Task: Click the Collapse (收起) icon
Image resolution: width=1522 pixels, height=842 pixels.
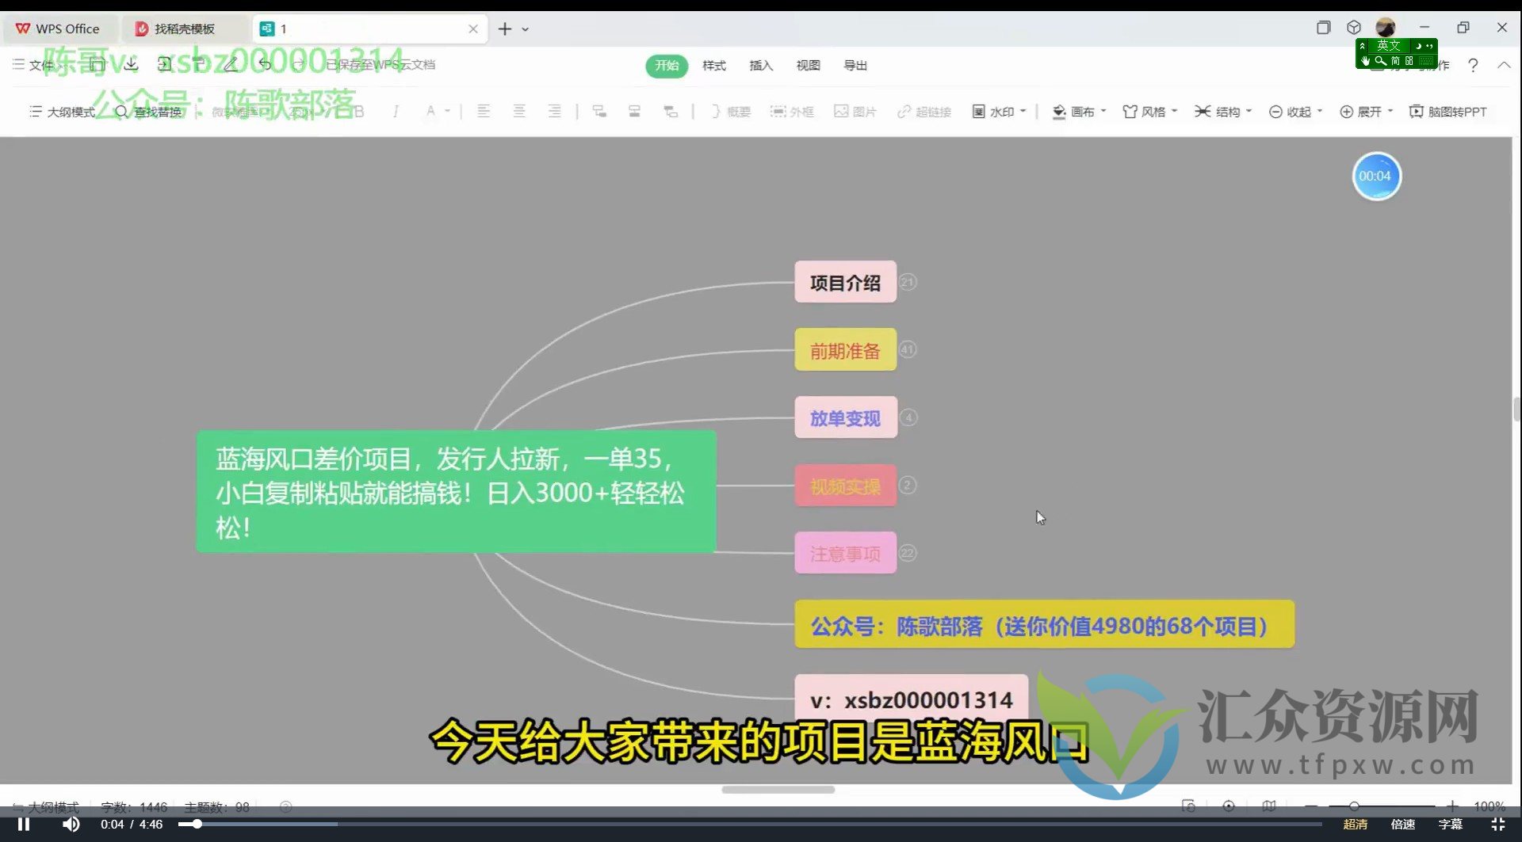Action: click(1275, 111)
